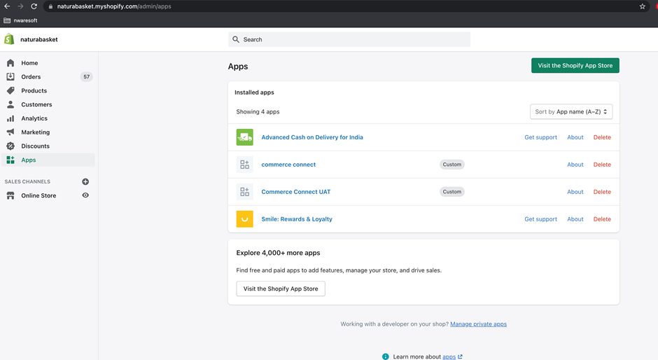This screenshot has width=658, height=360.
Task: Open Orders in the sidebar
Action: [31, 77]
